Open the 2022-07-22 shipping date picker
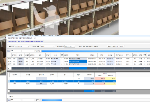Image resolution: width=150 pixels, height=102 pixels. [70, 46]
